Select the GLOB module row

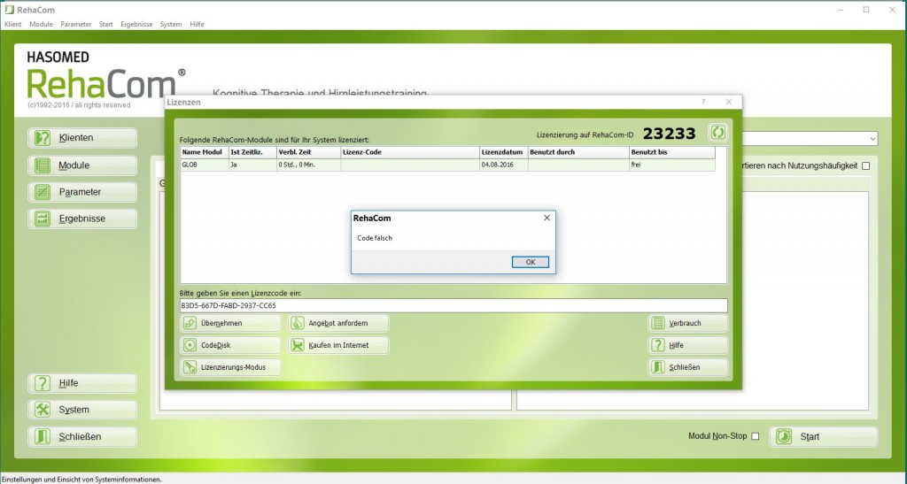click(x=447, y=165)
